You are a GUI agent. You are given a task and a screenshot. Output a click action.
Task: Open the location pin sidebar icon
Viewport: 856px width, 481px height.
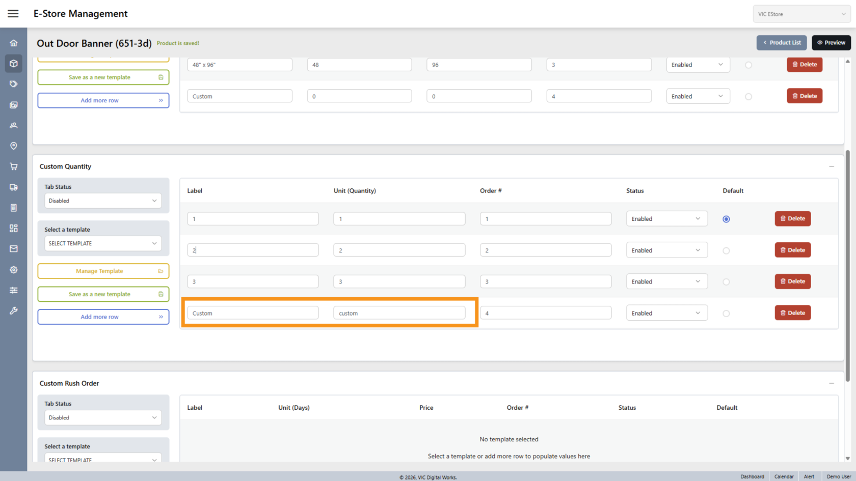(14, 146)
